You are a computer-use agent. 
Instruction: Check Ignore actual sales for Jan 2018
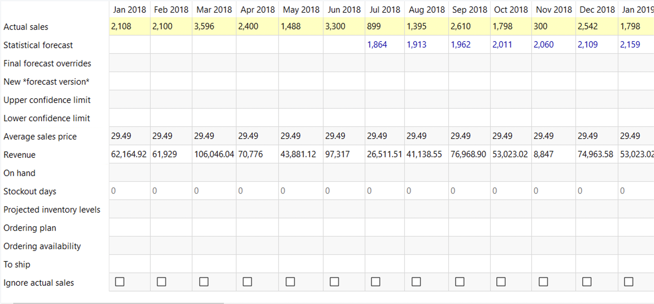pyautogui.click(x=120, y=282)
